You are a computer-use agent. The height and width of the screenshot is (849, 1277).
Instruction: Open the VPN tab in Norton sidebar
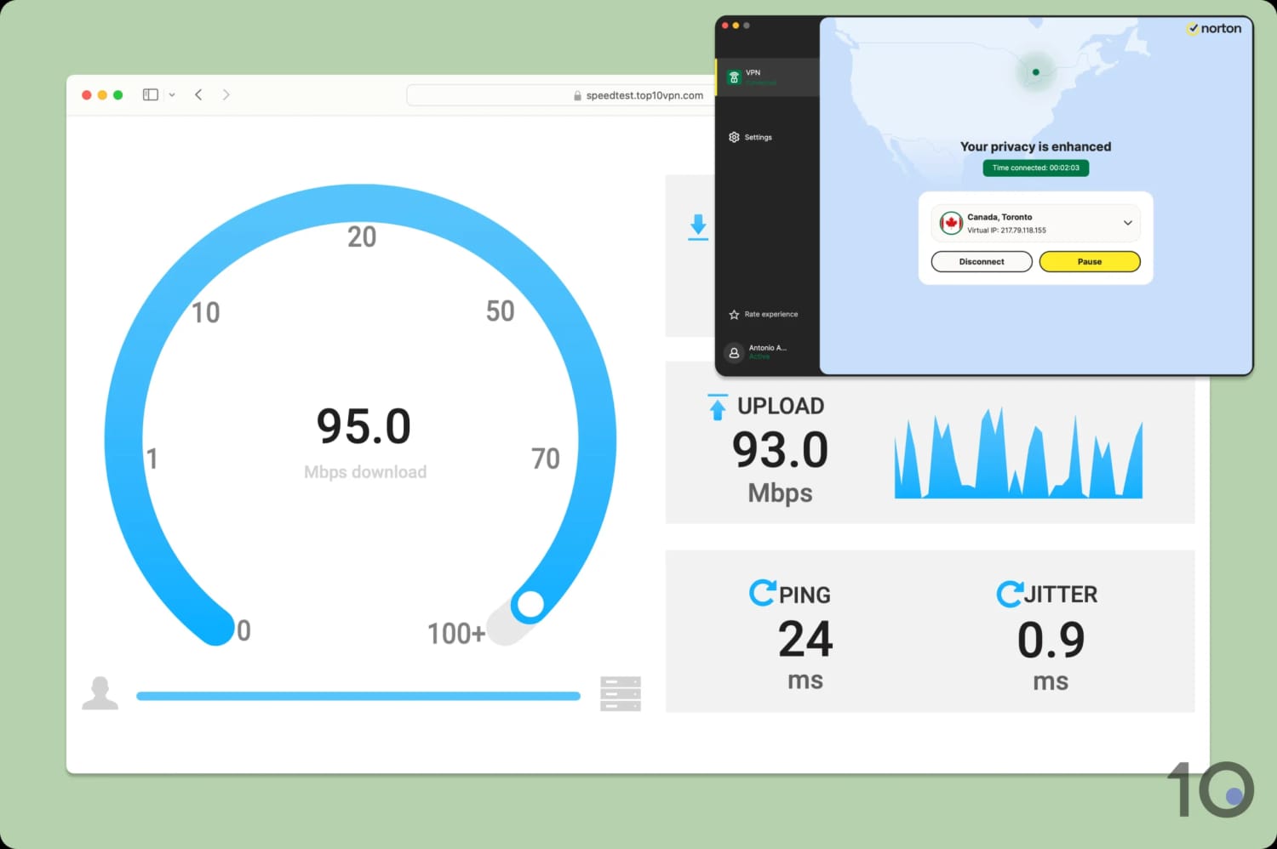click(767, 77)
